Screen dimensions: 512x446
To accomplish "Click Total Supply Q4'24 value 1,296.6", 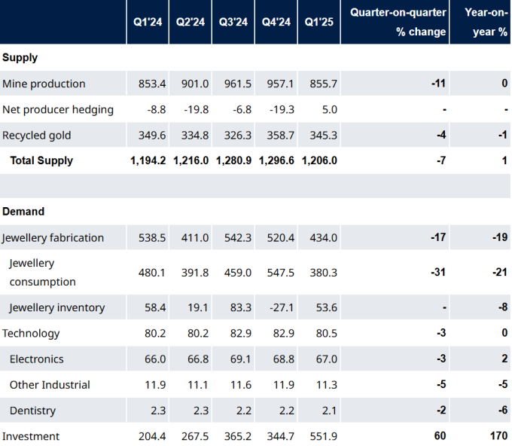I will point(276,160).
